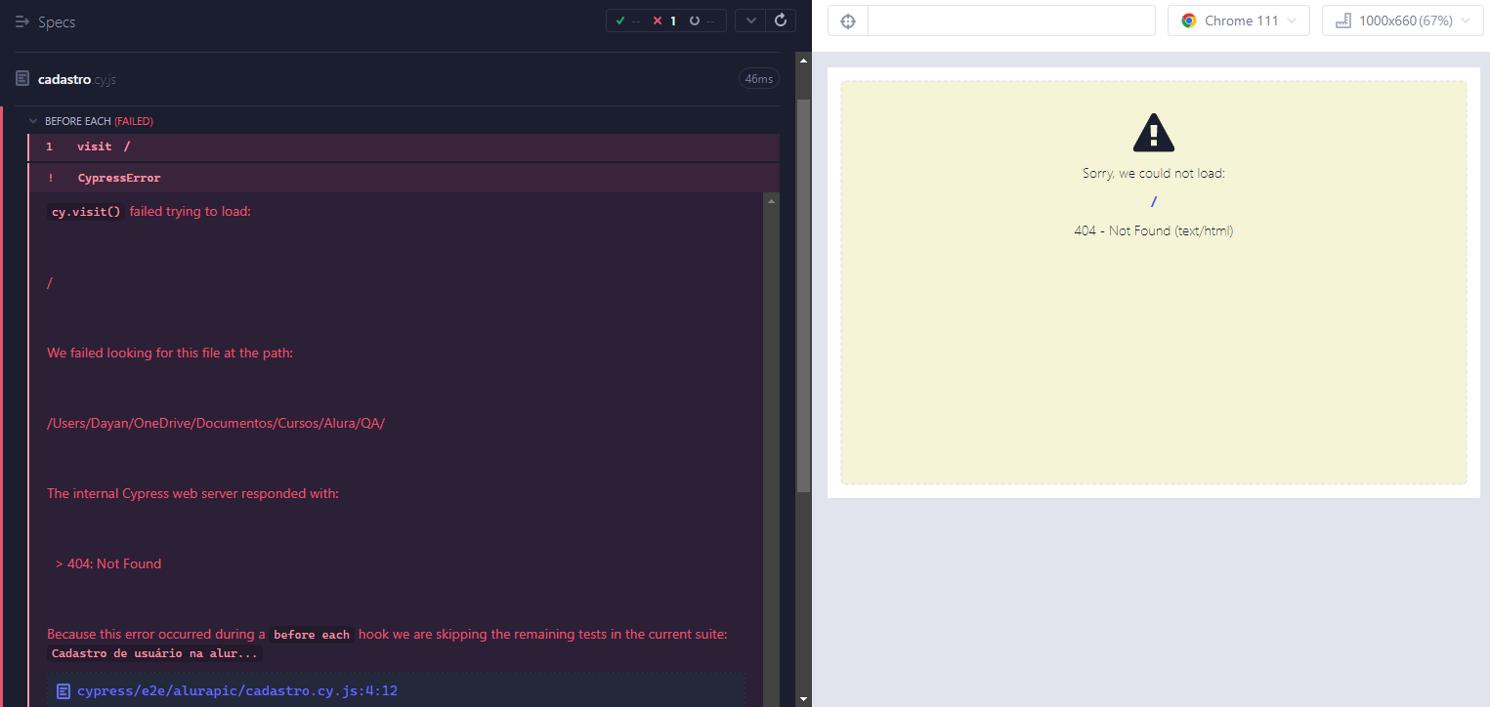Click the warning triangle in preview
1490x707 pixels.
click(x=1153, y=133)
